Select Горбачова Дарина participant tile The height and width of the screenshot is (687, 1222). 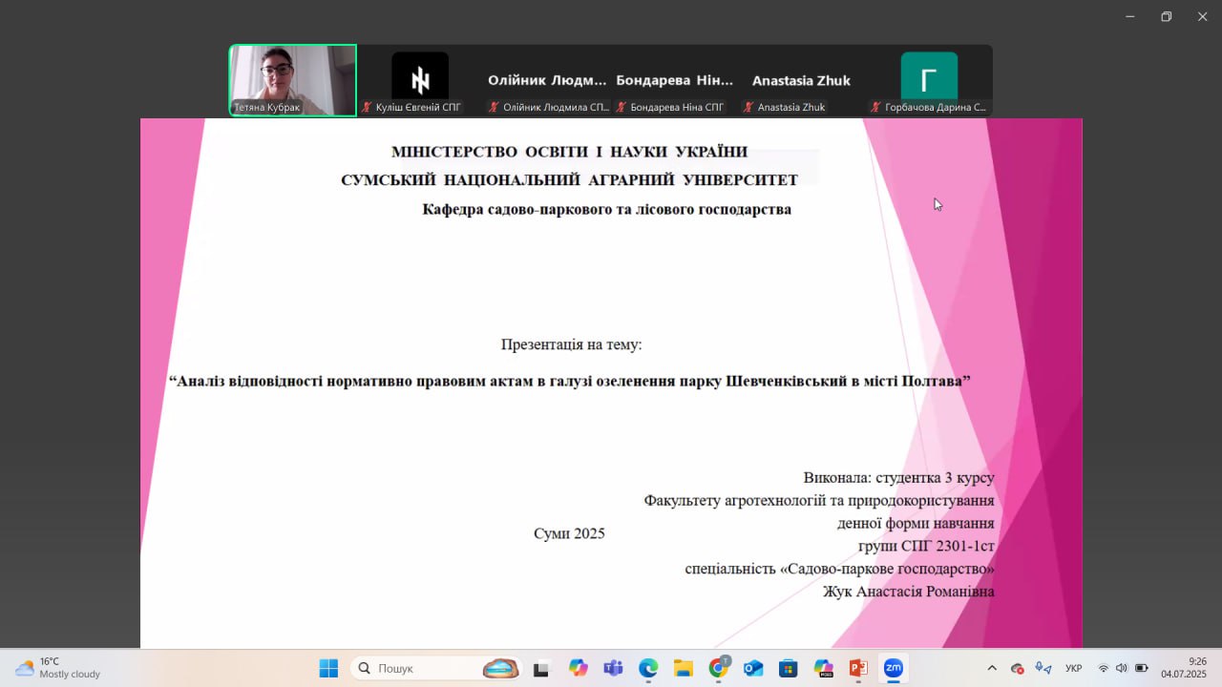(x=929, y=80)
